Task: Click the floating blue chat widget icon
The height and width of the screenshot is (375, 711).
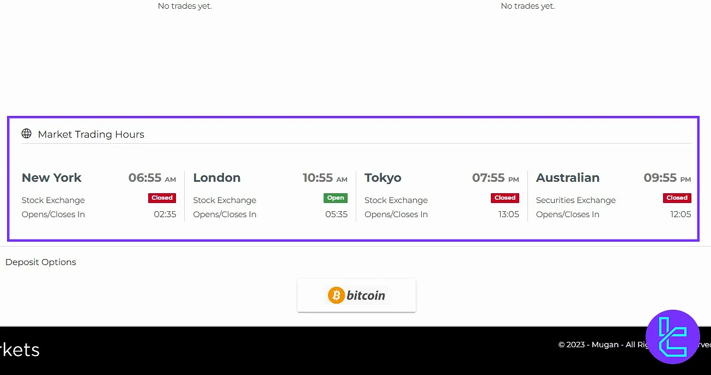Action: pos(672,337)
